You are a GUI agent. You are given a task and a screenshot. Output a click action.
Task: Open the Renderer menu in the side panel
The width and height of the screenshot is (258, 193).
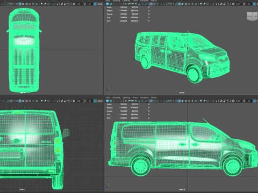pyautogui.click(x=145, y=98)
